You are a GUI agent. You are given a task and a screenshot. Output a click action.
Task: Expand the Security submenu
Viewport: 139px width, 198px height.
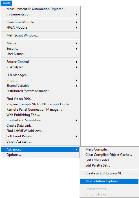[40, 49]
